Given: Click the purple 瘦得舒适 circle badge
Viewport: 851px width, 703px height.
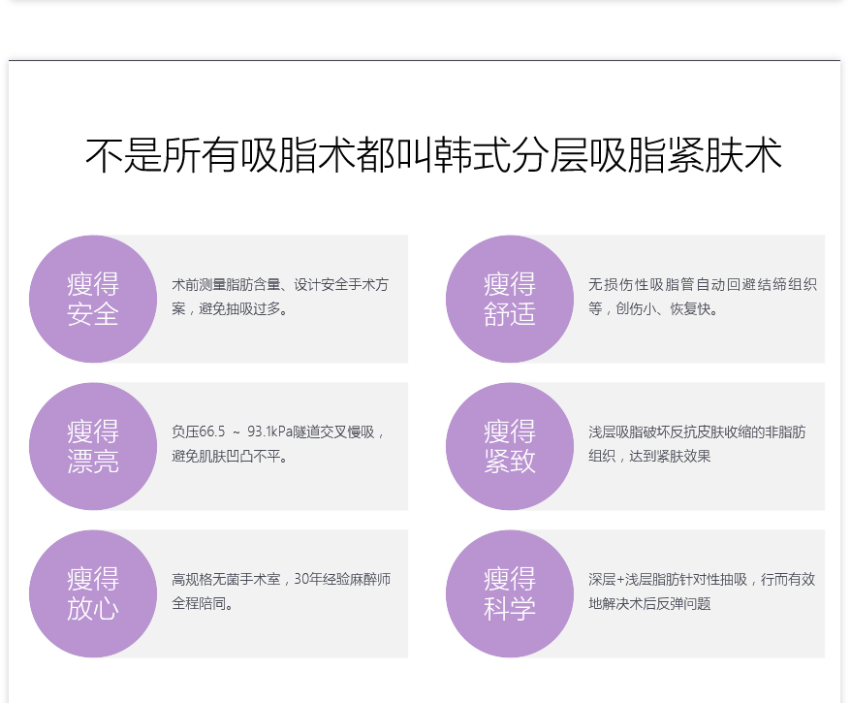Looking at the screenshot, I should (x=510, y=299).
